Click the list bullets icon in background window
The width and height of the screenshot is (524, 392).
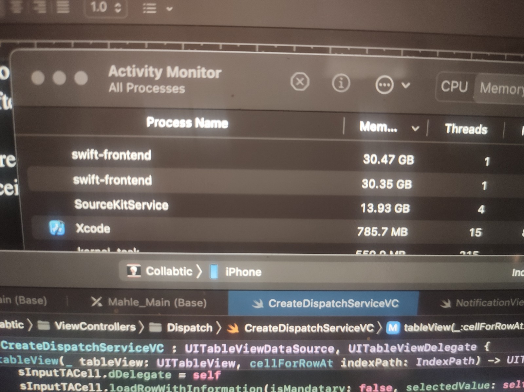click(x=149, y=8)
